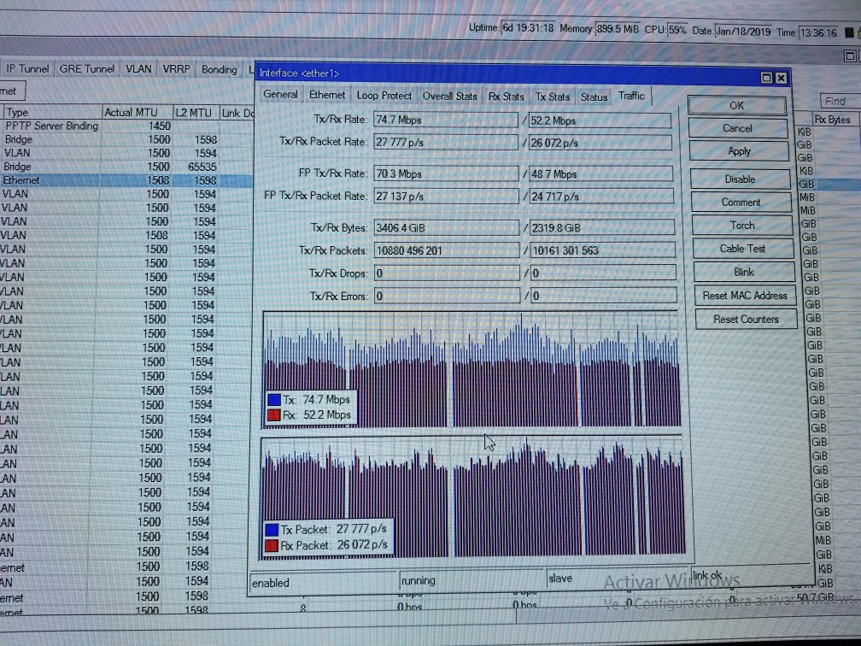Run Cable Test
Screen dimensions: 861x646
coord(743,249)
